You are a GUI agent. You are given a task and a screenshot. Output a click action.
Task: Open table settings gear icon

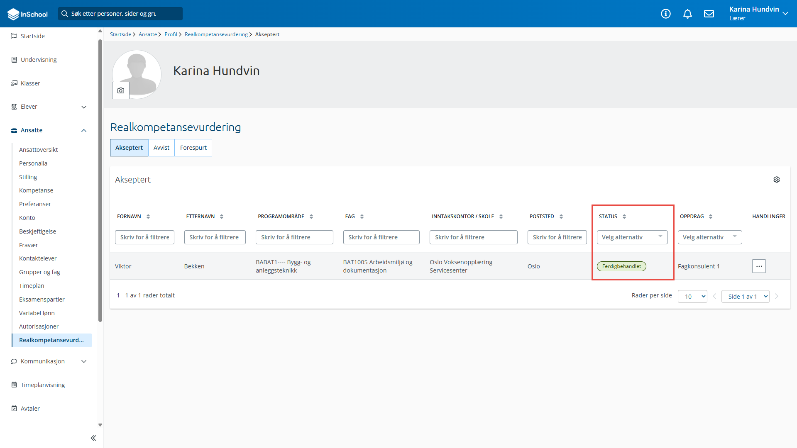point(777,180)
